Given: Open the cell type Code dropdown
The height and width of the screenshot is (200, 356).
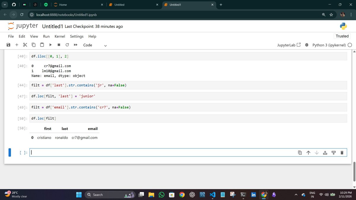Looking at the screenshot, I should [x=95, y=45].
